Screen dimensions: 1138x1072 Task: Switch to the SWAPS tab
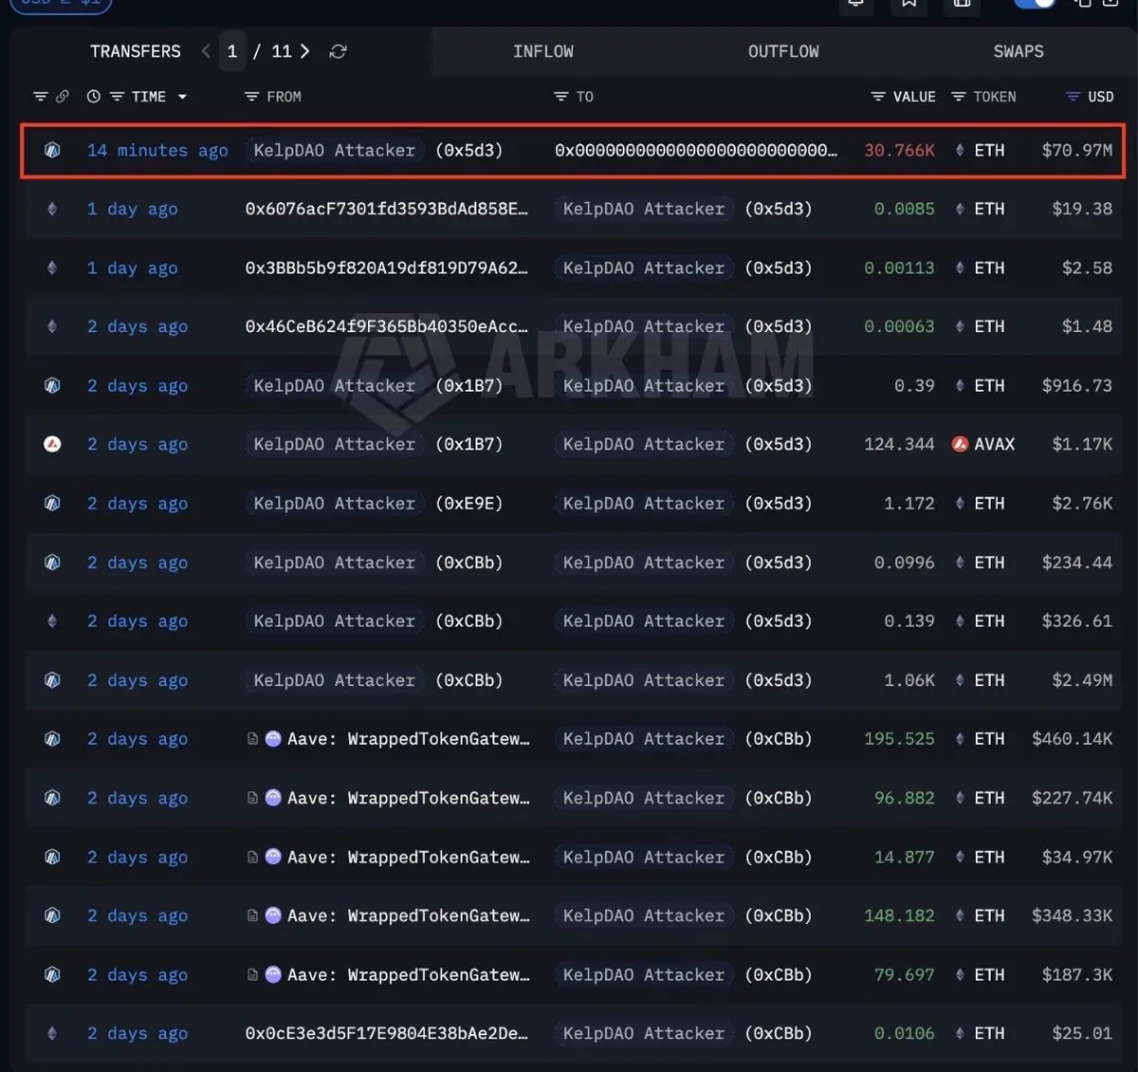tap(1018, 51)
